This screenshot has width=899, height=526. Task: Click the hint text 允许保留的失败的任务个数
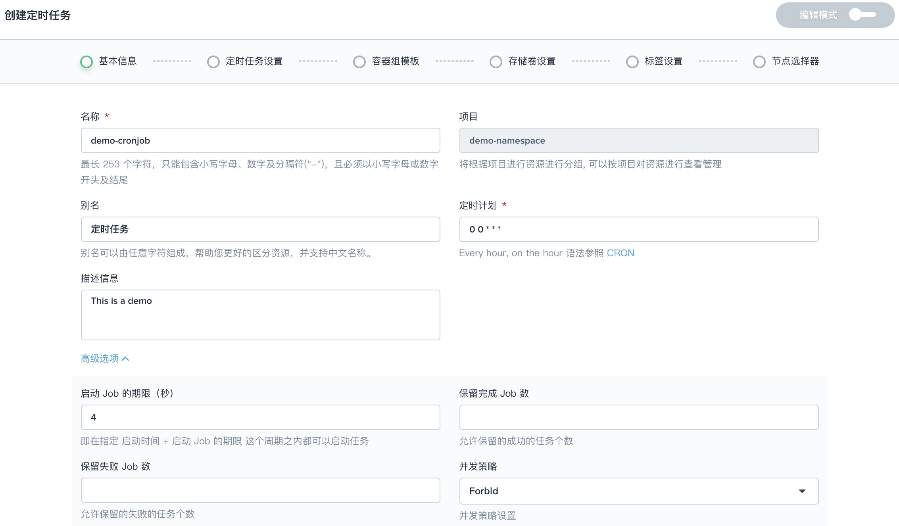[x=138, y=514]
